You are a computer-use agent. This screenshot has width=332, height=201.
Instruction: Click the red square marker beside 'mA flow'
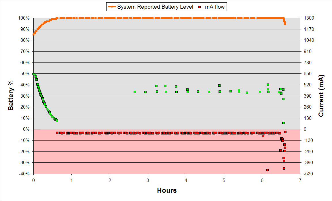pos(200,6)
